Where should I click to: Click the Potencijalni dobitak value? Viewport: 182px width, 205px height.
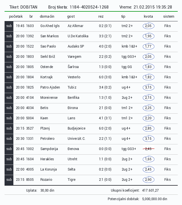(154, 199)
